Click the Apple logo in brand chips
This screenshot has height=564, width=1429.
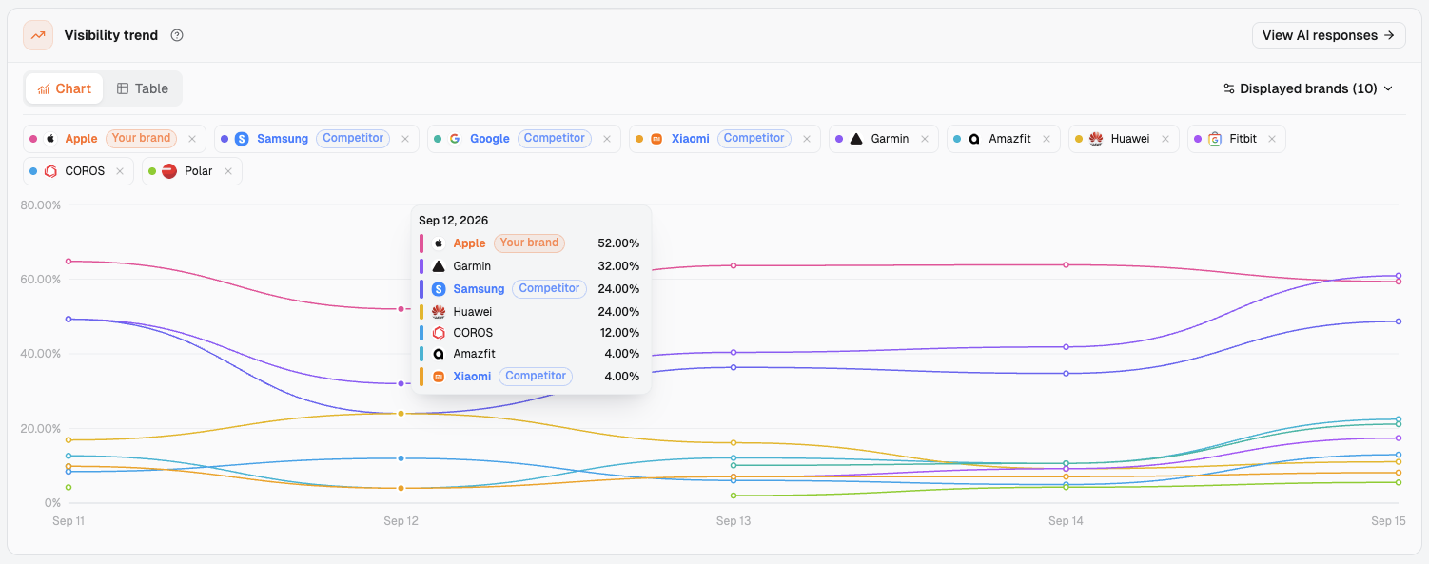click(x=50, y=139)
